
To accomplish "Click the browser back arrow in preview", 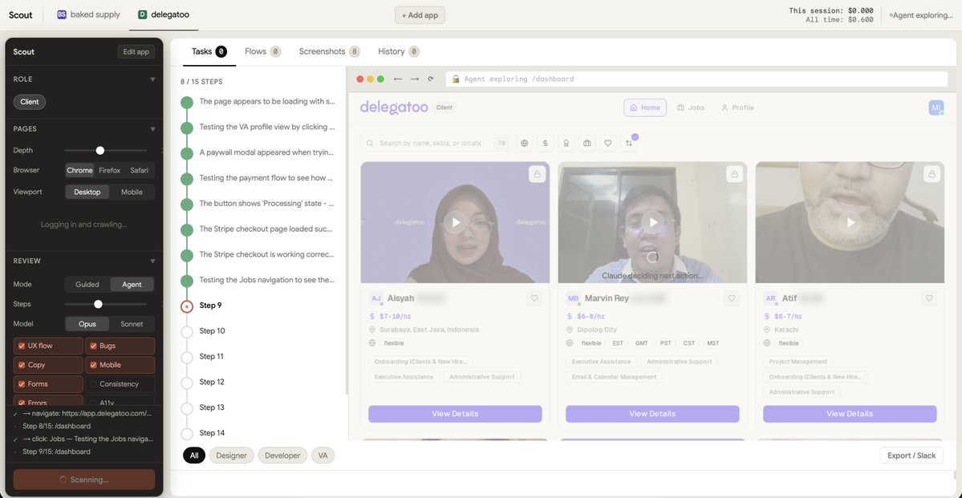I will pyautogui.click(x=398, y=79).
